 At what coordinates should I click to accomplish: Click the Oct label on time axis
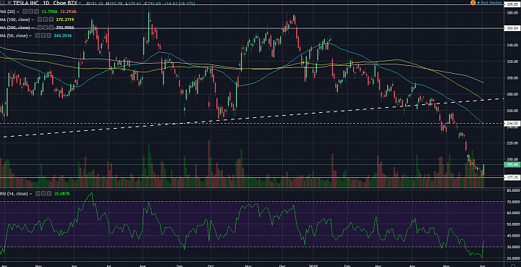(x=211, y=265)
